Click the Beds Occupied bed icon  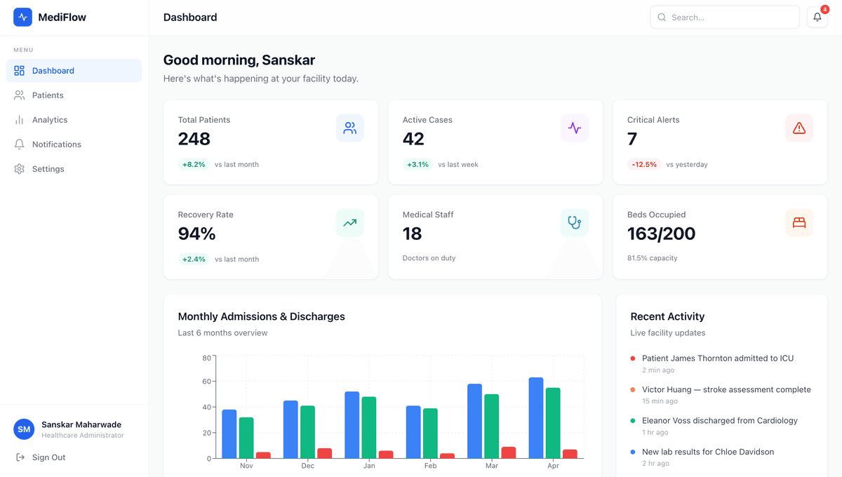click(798, 222)
